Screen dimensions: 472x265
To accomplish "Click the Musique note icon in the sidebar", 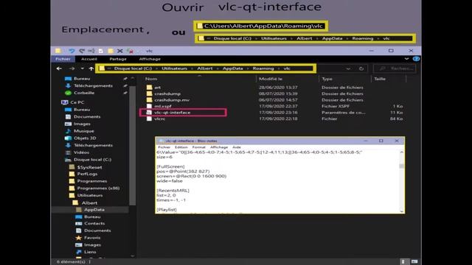I will tap(68, 131).
